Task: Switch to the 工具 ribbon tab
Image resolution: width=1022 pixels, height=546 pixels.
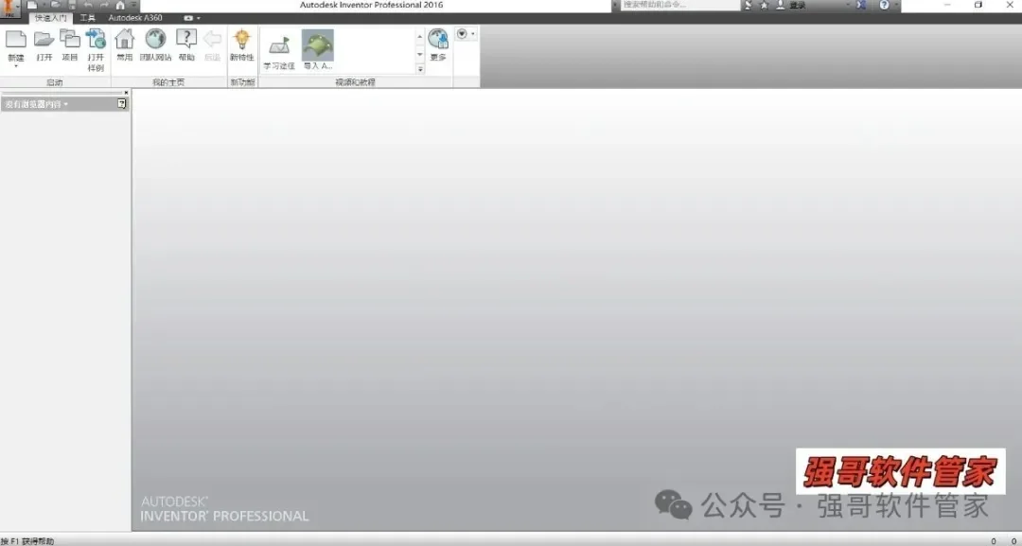Action: 87,18
